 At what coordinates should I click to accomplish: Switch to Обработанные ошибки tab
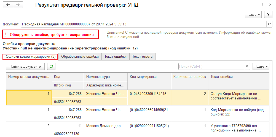pos(80,56)
